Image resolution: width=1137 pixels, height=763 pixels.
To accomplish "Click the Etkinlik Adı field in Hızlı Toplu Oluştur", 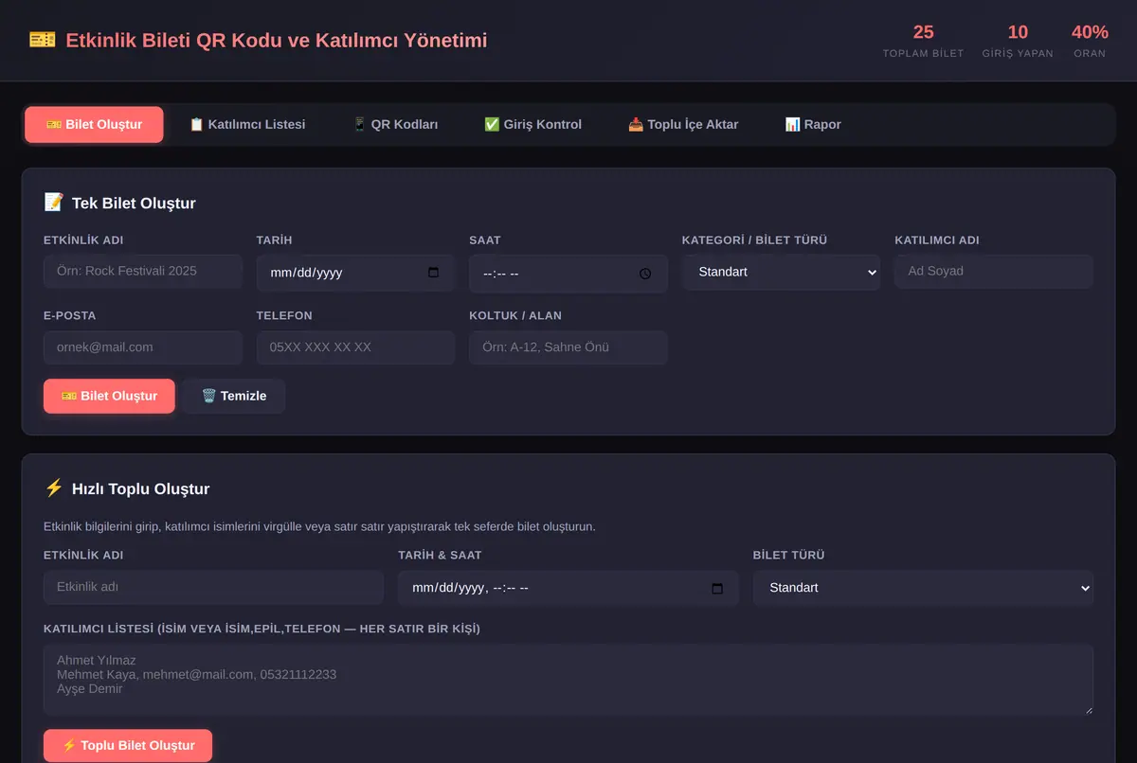I will pyautogui.click(x=213, y=587).
